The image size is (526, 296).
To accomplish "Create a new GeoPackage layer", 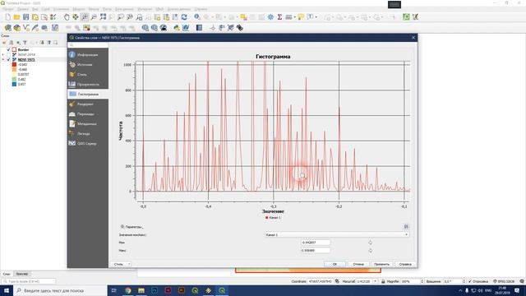I will (x=16, y=28).
